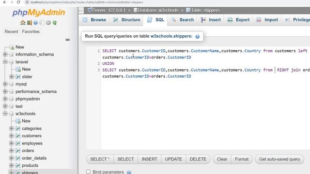Collapse the w3schools database node
Image resolution: width=310 pixels, height=174 pixels.
pyautogui.click(x=5, y=114)
